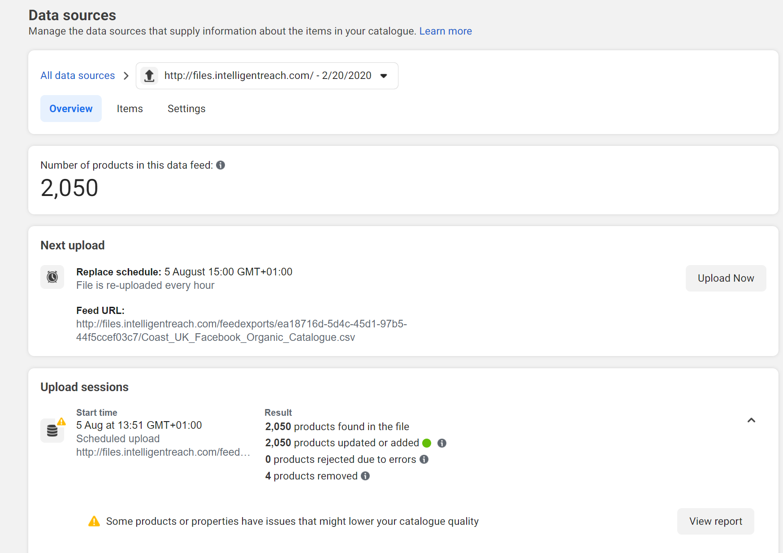783x553 pixels.
Task: Click info icon beside products updated or added
Action: point(442,443)
